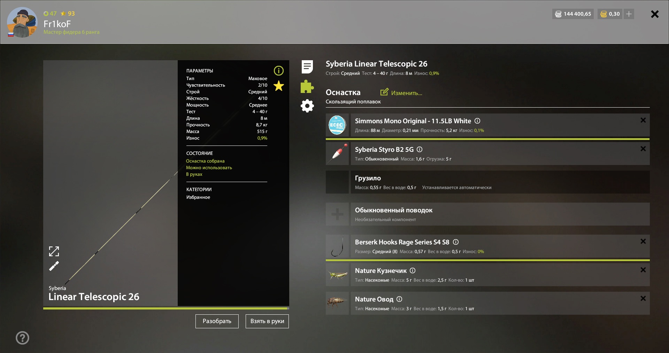669x353 pixels.
Task: Click the Оснастка собрана status
Action: pos(205,161)
